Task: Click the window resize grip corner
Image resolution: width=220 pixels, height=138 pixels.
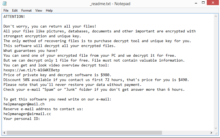Action: pyautogui.click(x=216, y=133)
